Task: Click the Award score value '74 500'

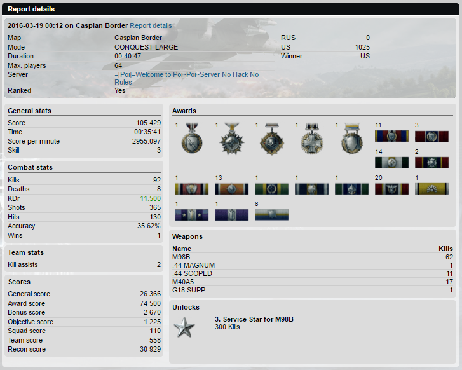Action: point(150,303)
